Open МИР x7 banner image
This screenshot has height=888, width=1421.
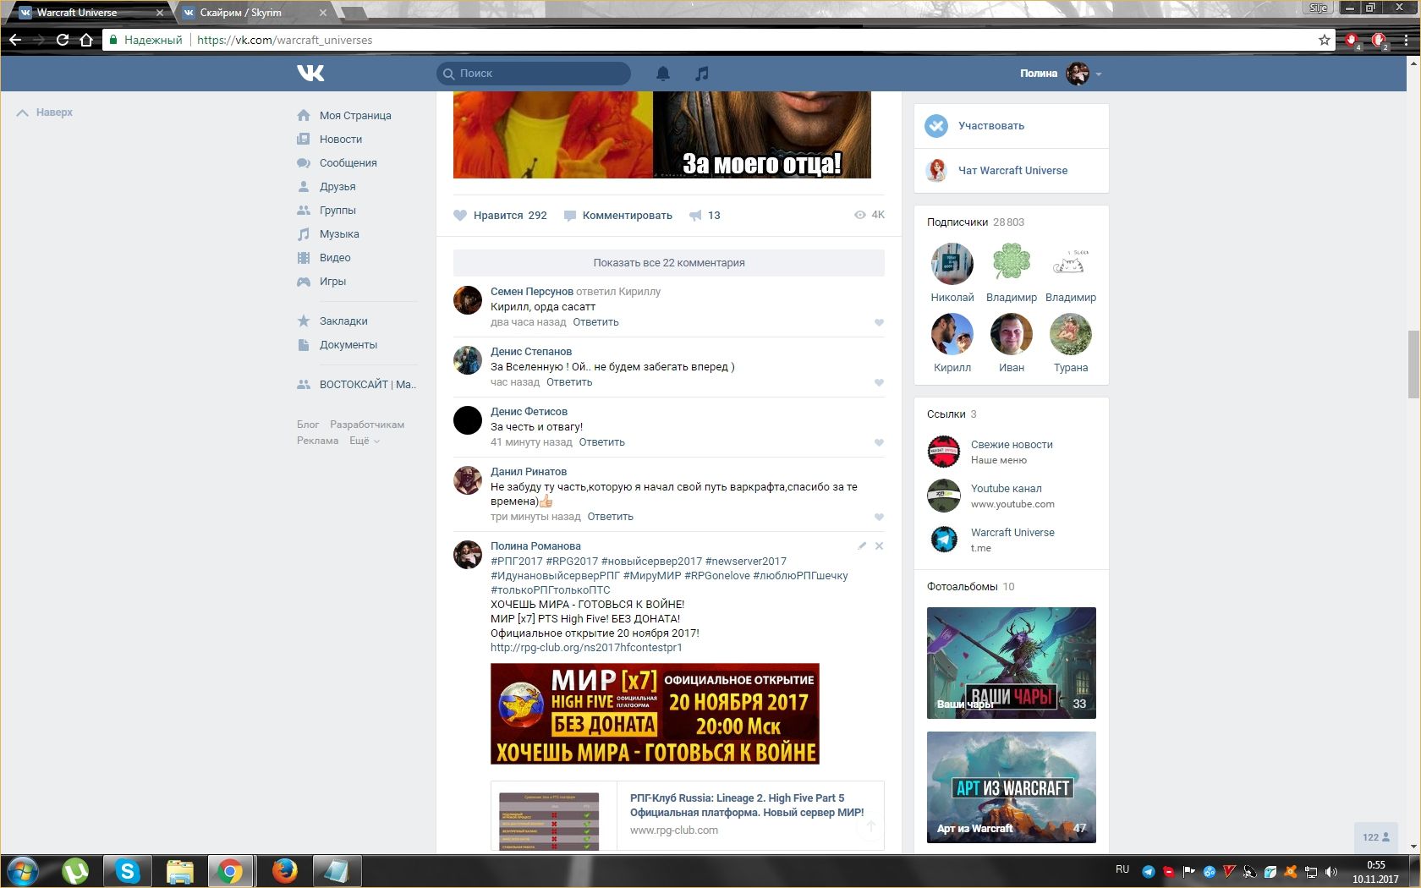point(655,714)
